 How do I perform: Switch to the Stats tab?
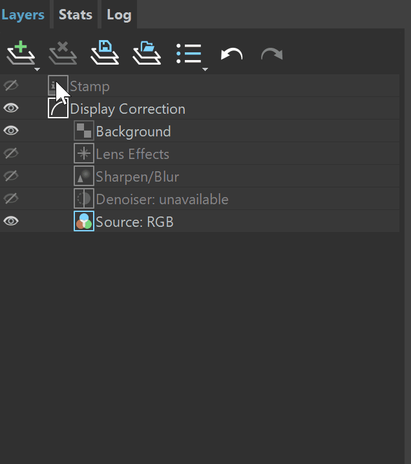point(76,14)
